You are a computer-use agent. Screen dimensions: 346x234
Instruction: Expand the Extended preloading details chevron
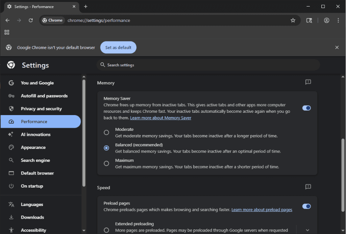[x=308, y=230]
